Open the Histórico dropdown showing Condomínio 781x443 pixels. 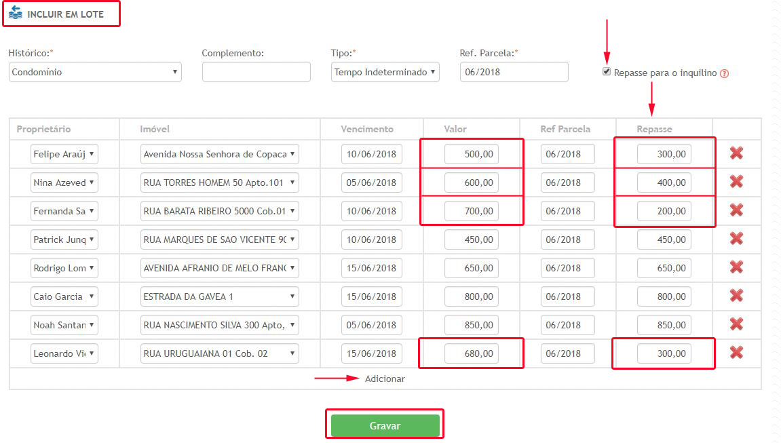95,72
